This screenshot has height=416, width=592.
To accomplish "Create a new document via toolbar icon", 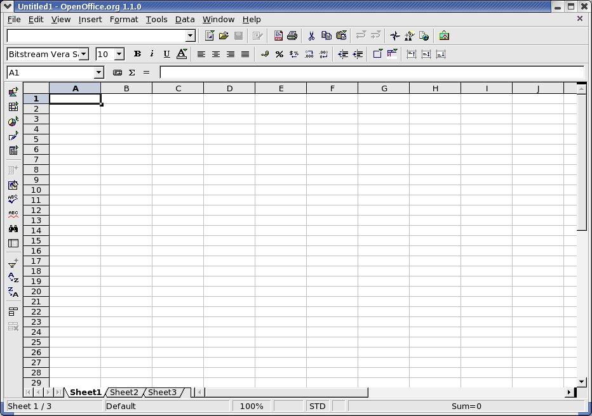I will (210, 36).
